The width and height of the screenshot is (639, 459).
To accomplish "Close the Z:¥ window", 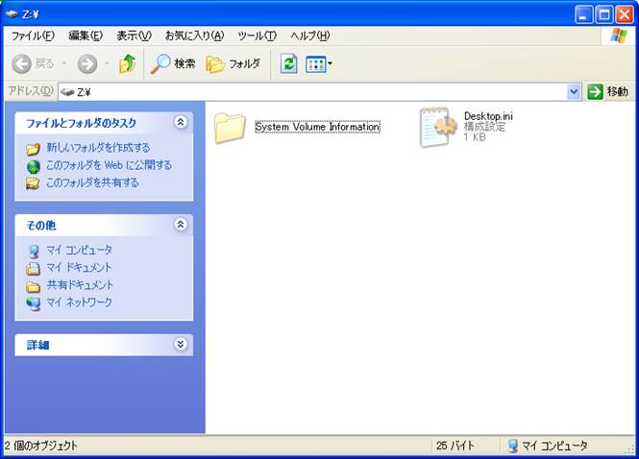I will coord(625,15).
